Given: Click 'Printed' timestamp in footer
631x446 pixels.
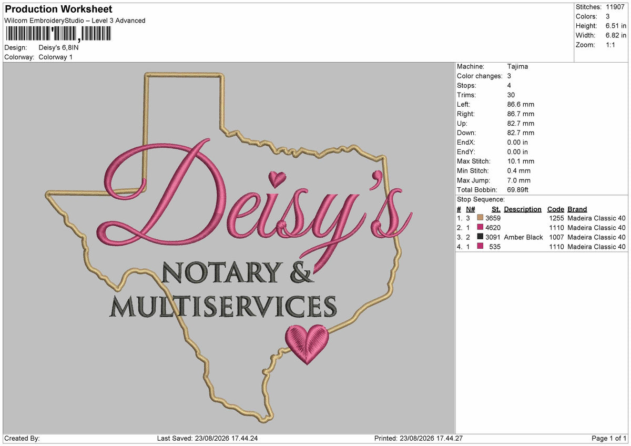Looking at the screenshot, I should click(418, 439).
